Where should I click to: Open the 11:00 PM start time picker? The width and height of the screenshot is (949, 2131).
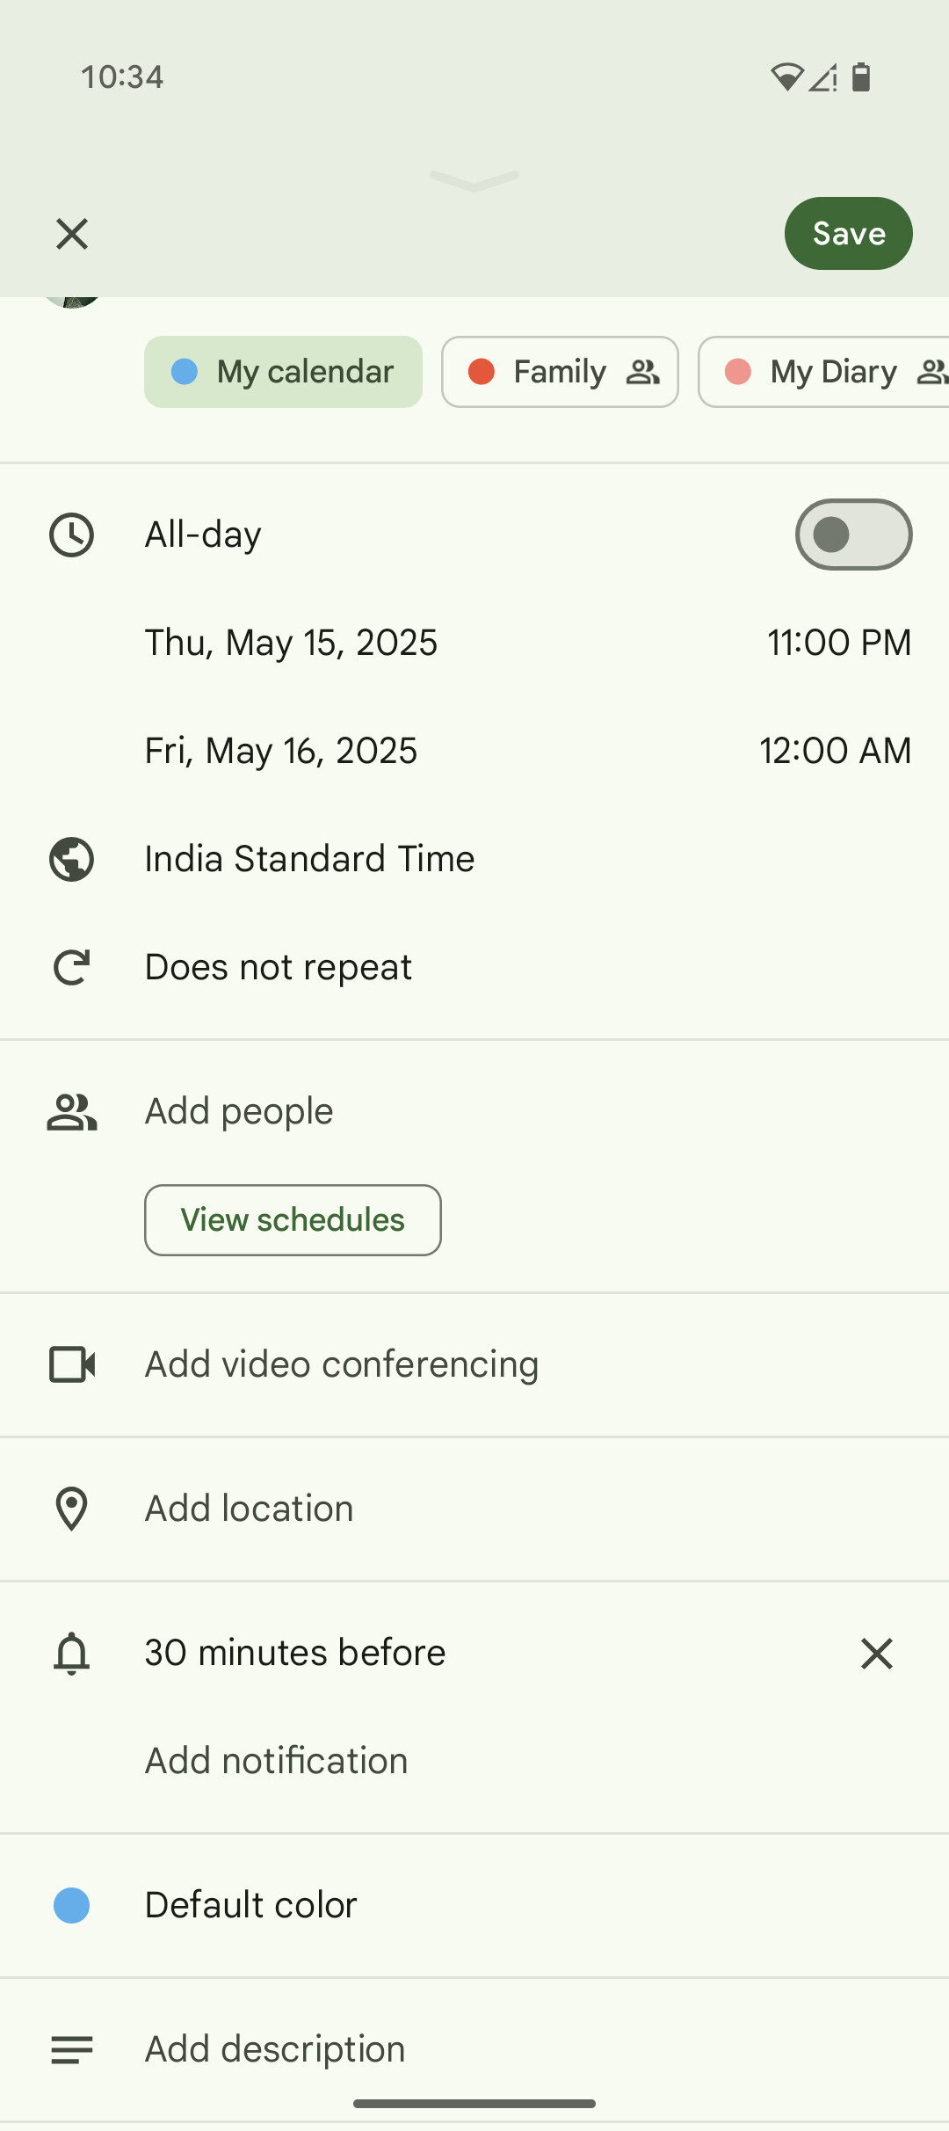coord(838,643)
